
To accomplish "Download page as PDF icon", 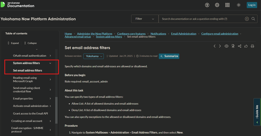I will pyautogui.click(x=233, y=46).
